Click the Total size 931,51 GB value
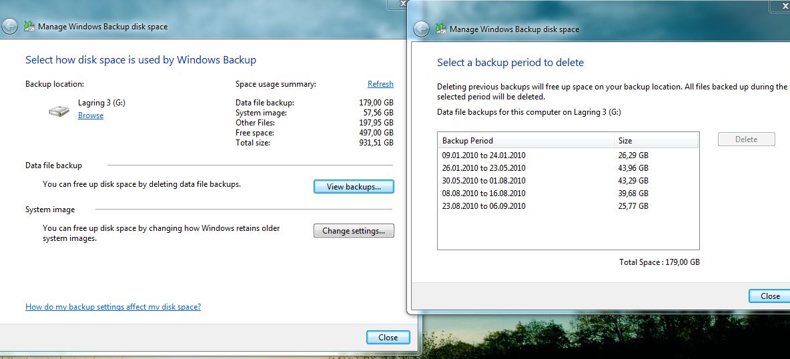The image size is (790, 359). (x=376, y=143)
